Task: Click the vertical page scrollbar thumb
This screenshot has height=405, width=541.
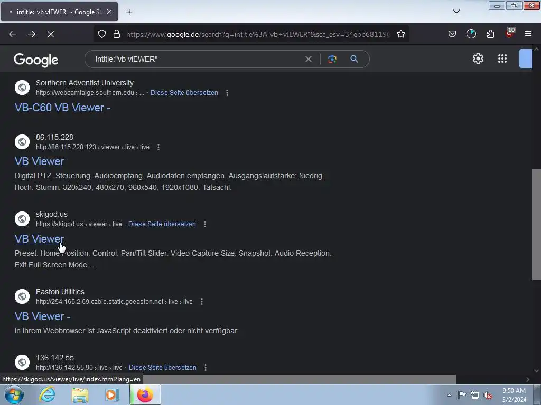Action: (x=536, y=224)
